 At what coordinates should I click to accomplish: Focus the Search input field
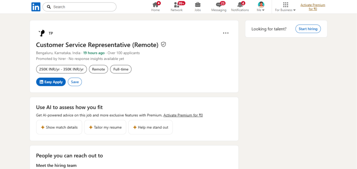[79, 7]
